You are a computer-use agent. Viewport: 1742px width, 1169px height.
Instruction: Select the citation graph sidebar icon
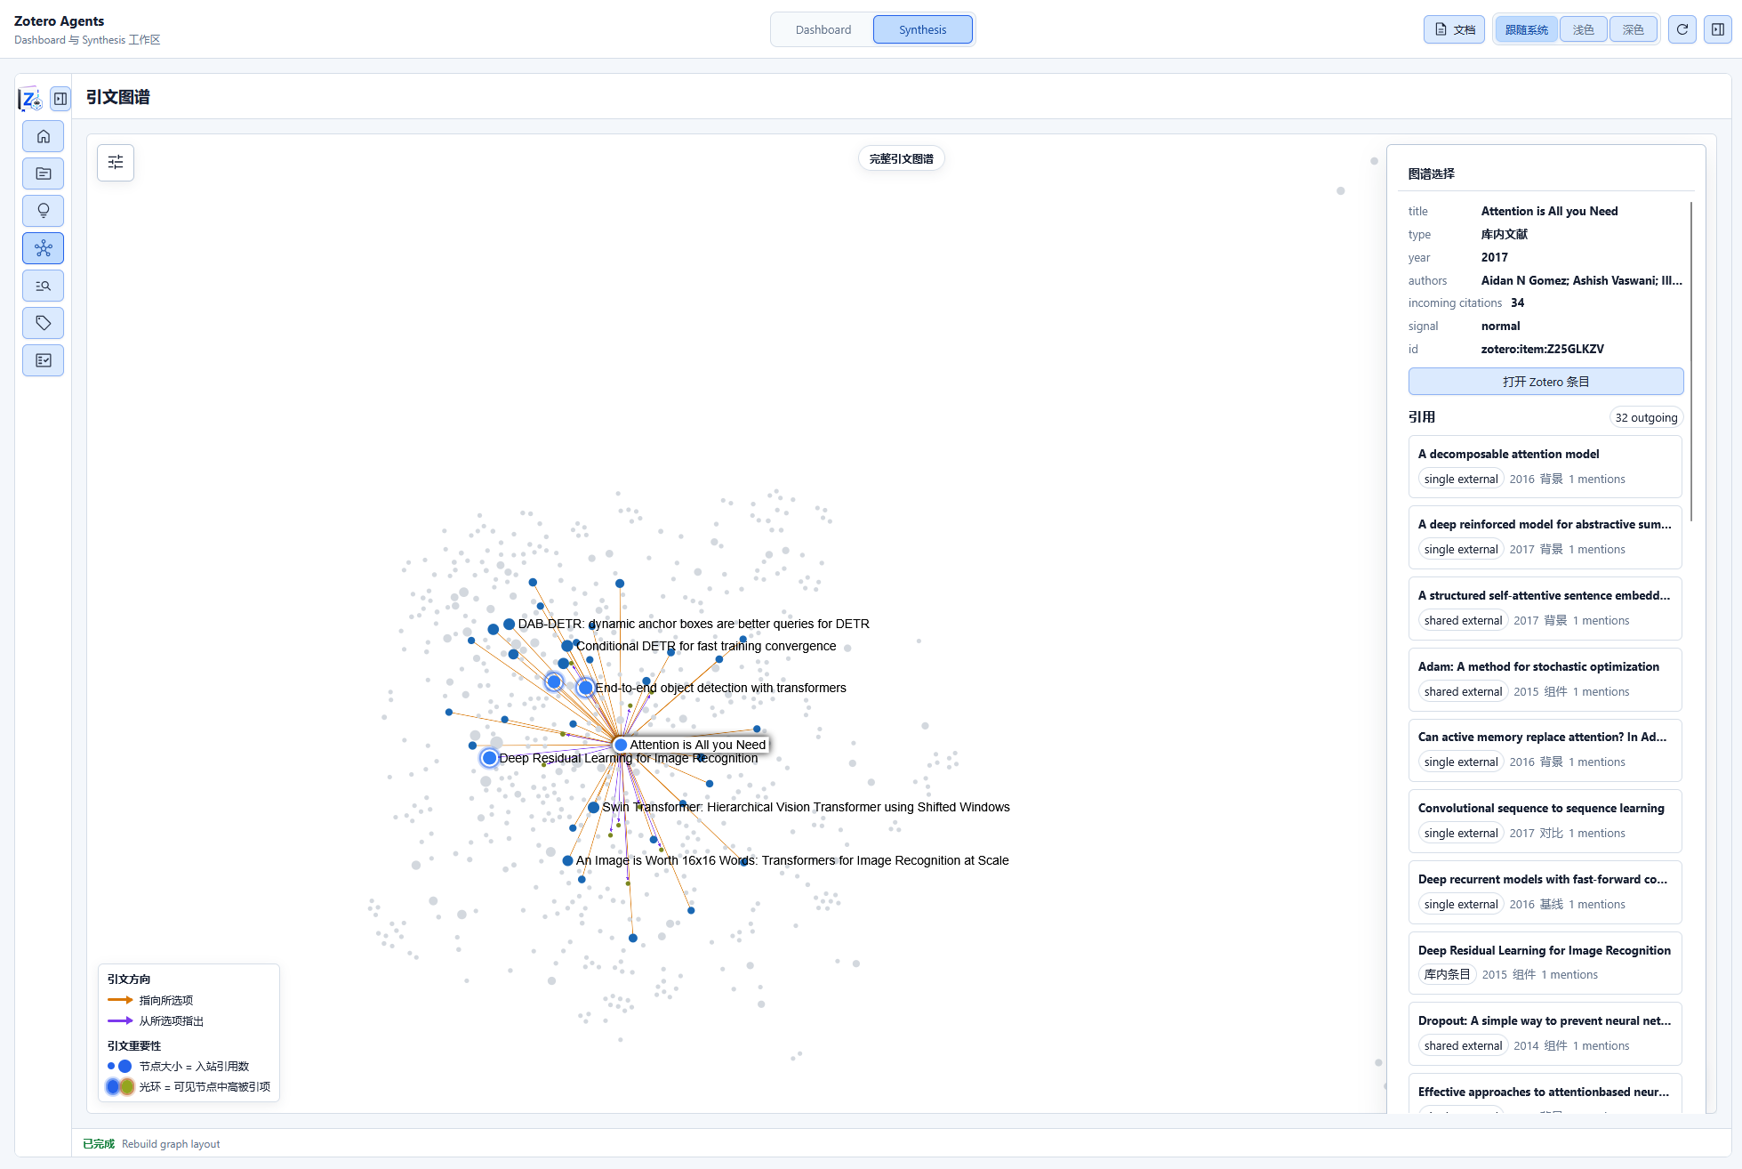43,248
